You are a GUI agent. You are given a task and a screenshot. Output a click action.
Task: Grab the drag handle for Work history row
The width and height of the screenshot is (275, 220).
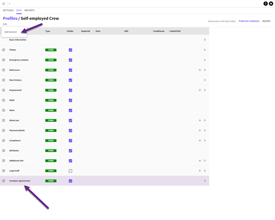[4, 80]
